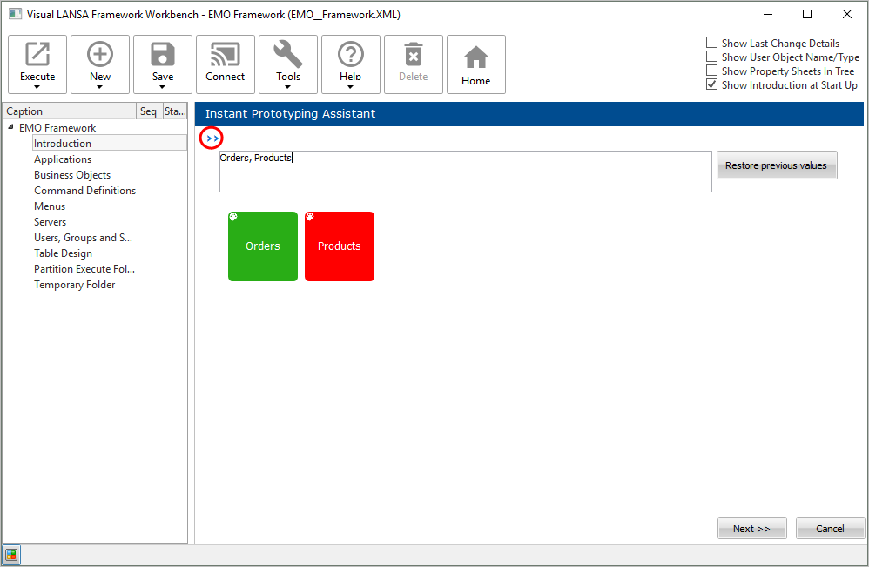This screenshot has height=567, width=869.
Task: Click the Next >> button
Action: pos(751,528)
